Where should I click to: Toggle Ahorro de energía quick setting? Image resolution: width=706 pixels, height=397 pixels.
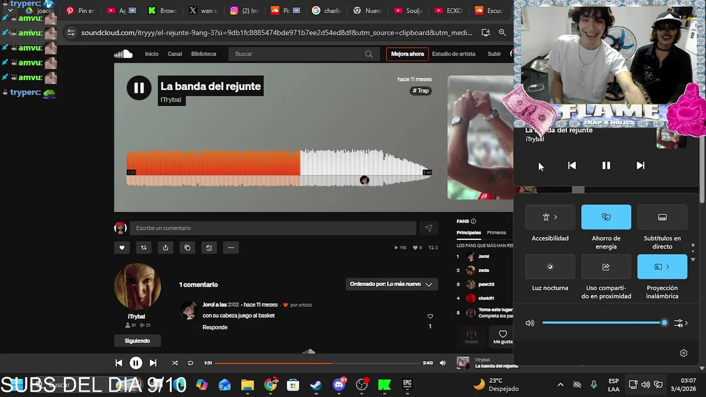pyautogui.click(x=606, y=217)
